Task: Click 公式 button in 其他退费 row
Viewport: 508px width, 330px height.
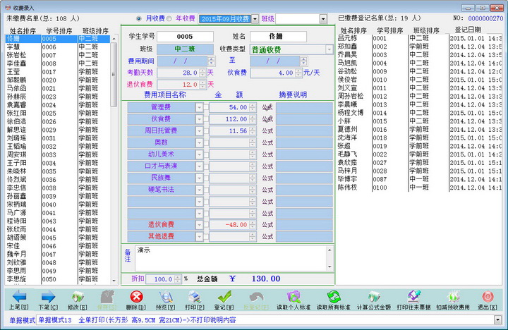Action: [x=267, y=237]
